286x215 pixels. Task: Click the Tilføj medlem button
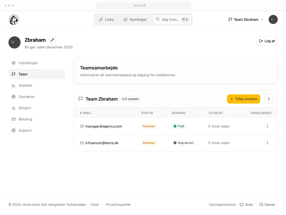tap(243, 99)
